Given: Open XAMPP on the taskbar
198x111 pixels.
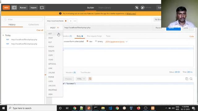Looking at the screenshot, I should tap(153, 108).
